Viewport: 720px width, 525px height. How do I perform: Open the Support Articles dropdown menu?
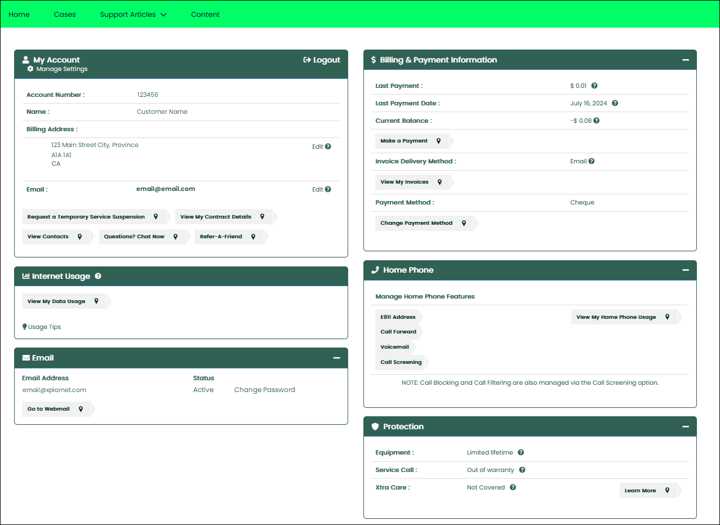[x=133, y=15]
